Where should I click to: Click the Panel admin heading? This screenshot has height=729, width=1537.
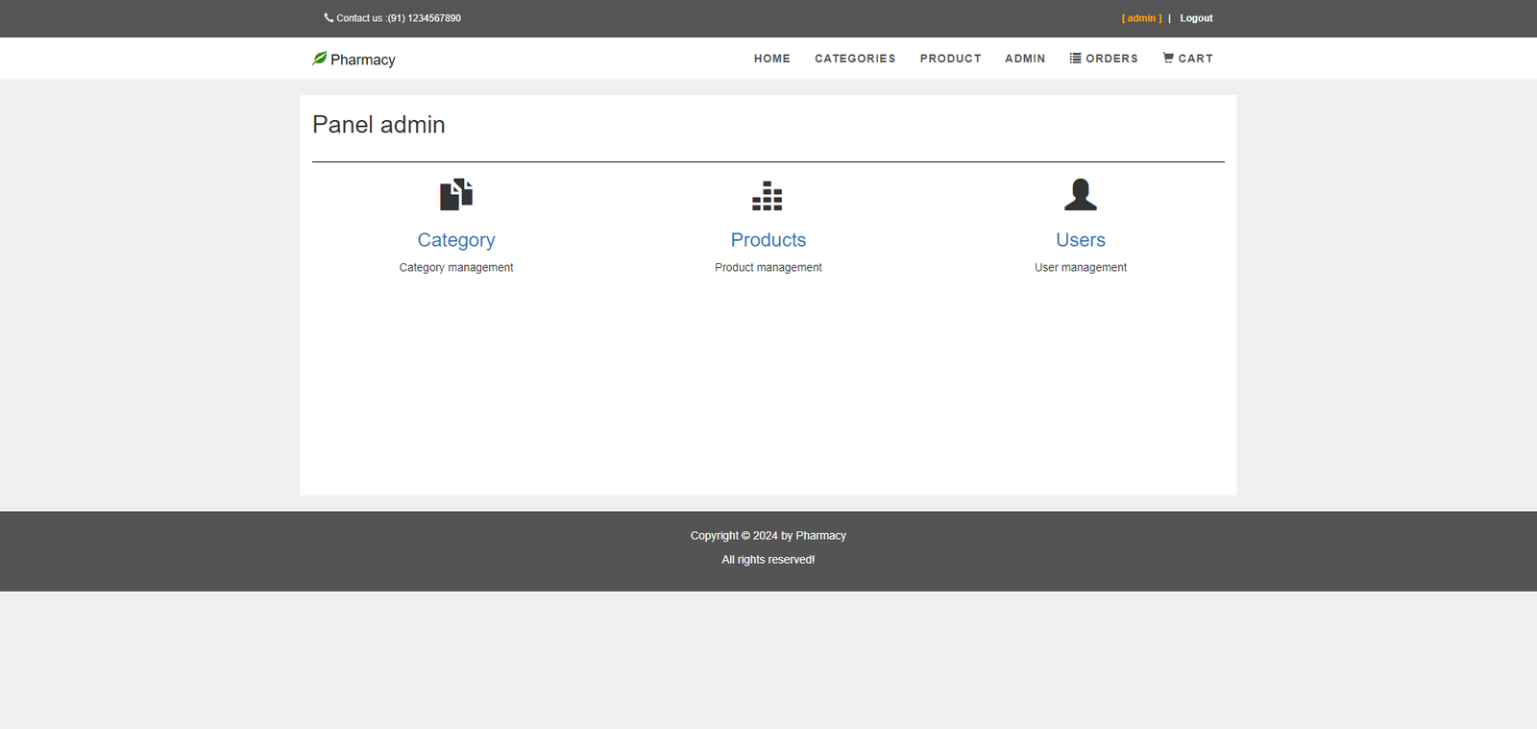click(378, 125)
